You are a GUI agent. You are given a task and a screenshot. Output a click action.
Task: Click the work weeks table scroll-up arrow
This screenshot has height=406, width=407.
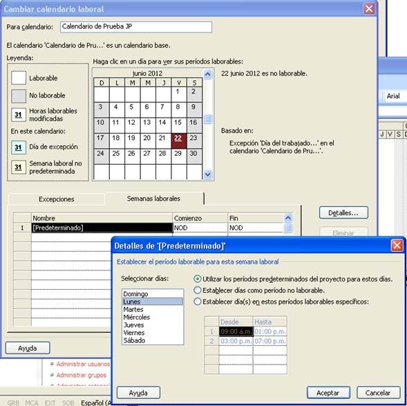click(x=288, y=218)
